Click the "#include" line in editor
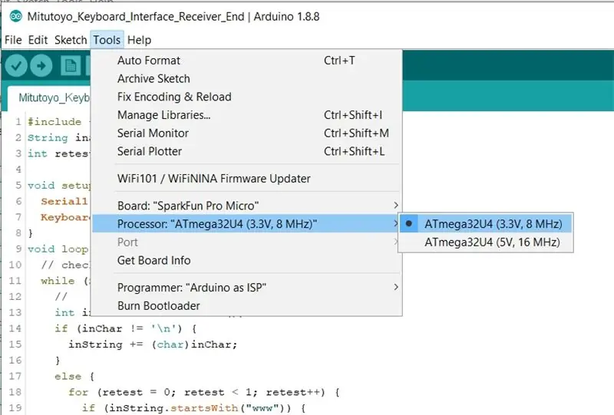The width and height of the screenshot is (614, 415). pyautogui.click(x=54, y=122)
